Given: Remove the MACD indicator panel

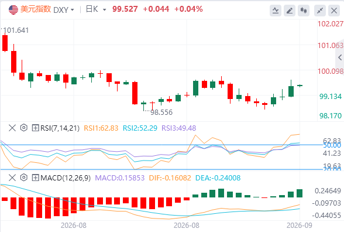Looking at the screenshot, I should 12,178.
